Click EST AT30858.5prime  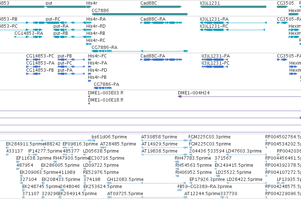click(x=164, y=140)
